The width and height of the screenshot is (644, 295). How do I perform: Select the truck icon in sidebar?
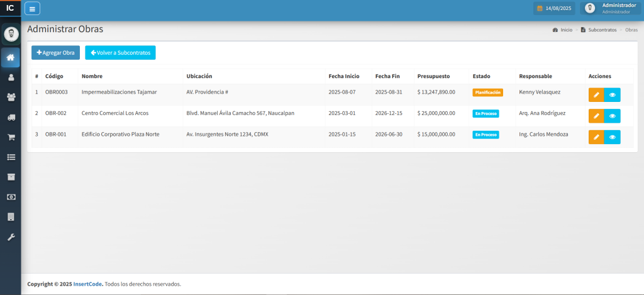point(11,117)
